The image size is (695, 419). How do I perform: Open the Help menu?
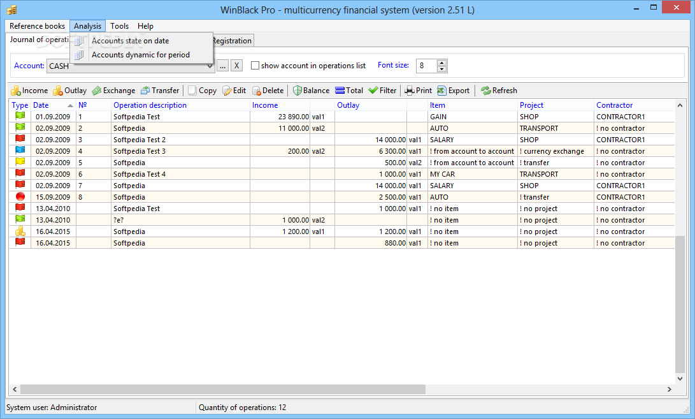[145, 26]
